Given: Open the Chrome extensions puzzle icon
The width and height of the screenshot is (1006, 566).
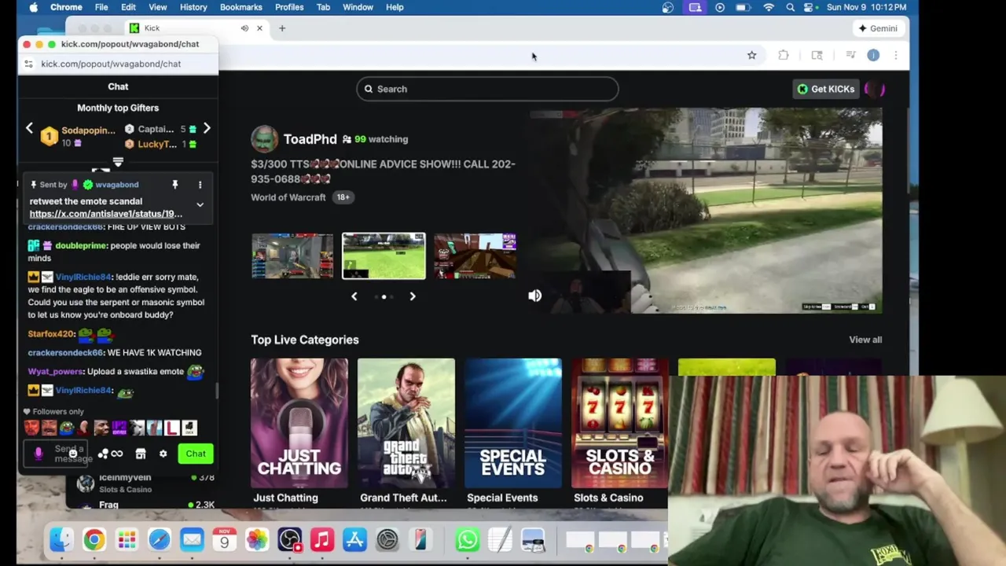Looking at the screenshot, I should [x=784, y=55].
